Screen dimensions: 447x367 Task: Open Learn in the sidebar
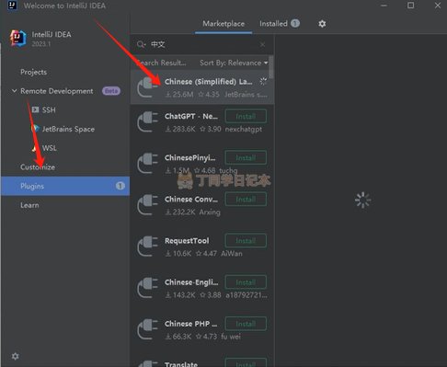coord(29,205)
